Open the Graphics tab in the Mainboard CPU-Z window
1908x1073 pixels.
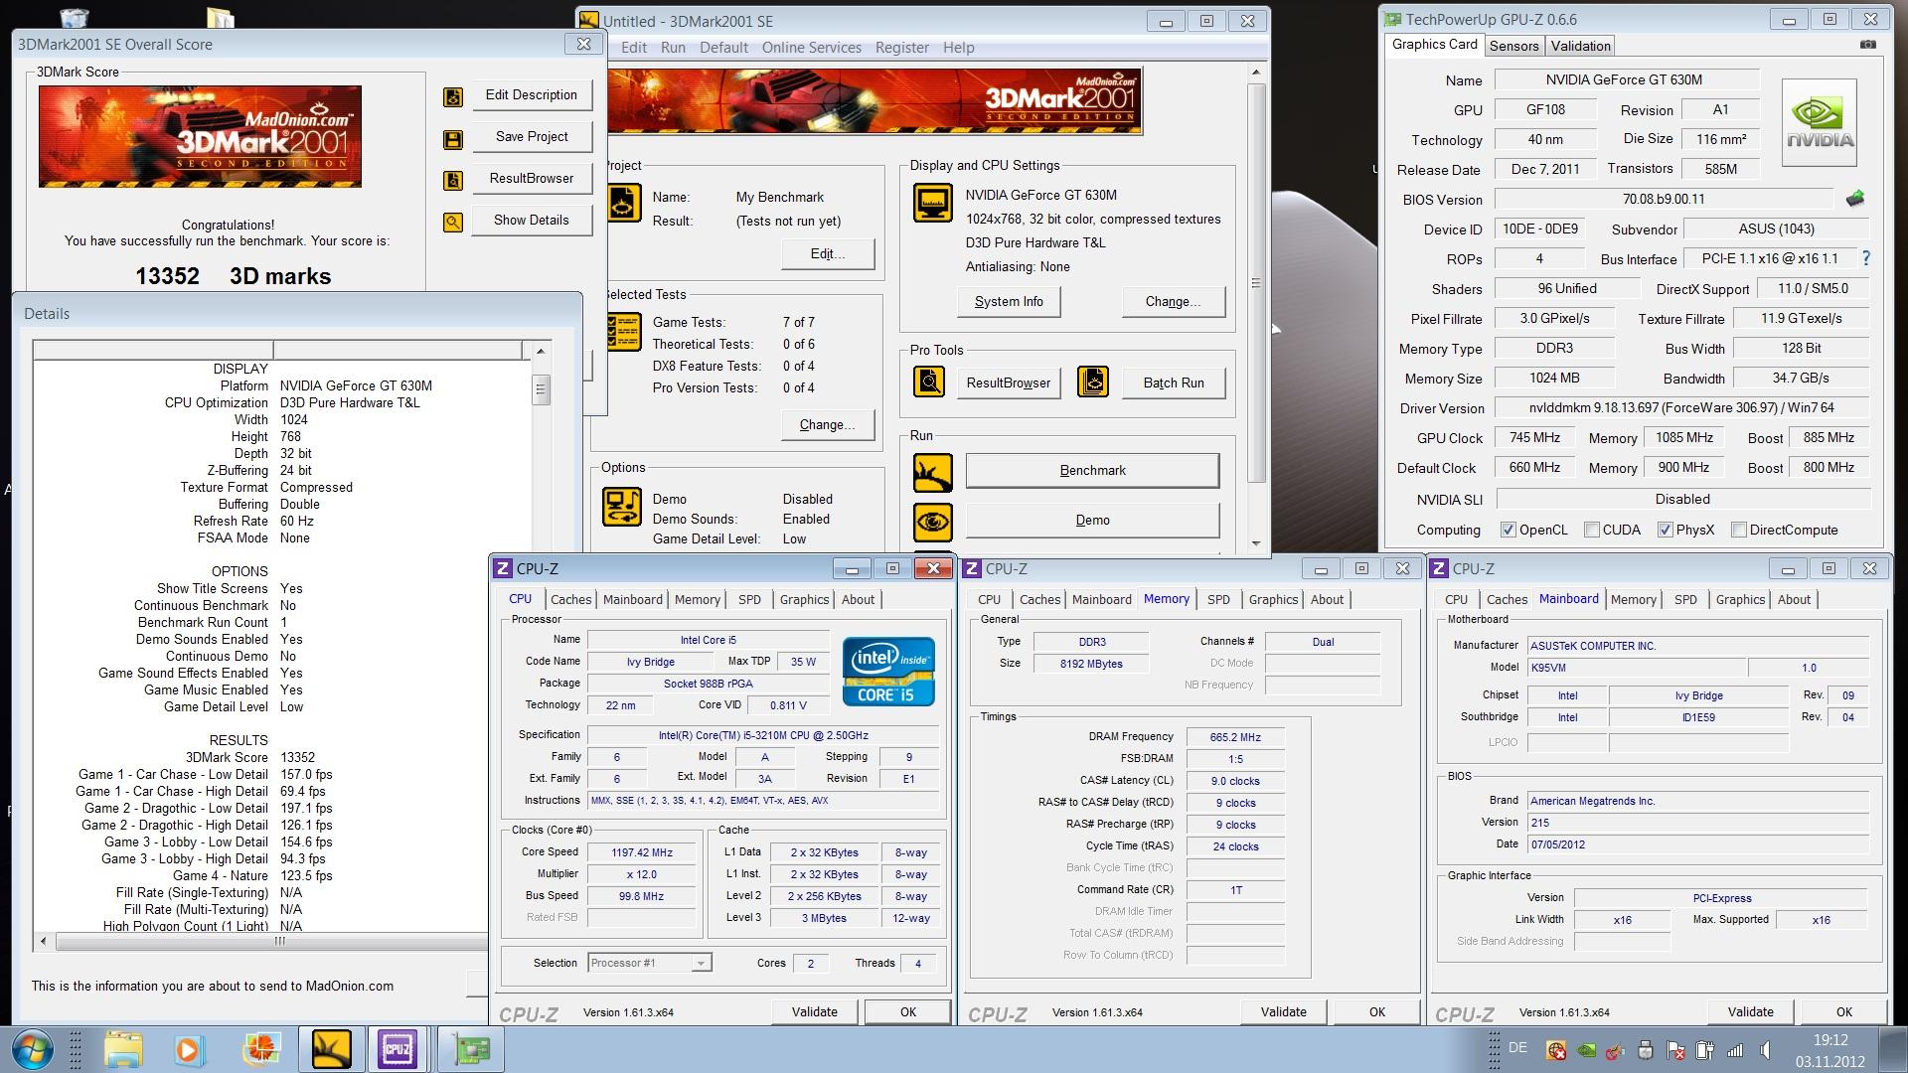1740,599
